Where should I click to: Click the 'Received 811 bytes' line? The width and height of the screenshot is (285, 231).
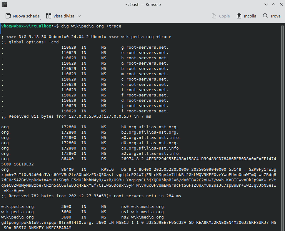(x=76, y=116)
